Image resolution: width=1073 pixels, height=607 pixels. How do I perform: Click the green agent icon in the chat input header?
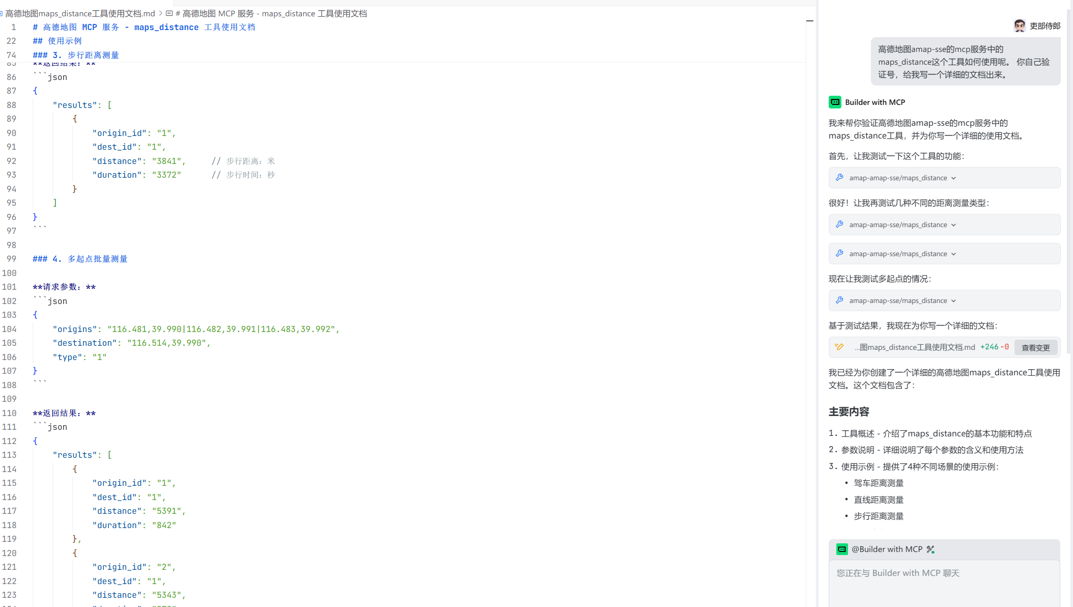pos(842,549)
